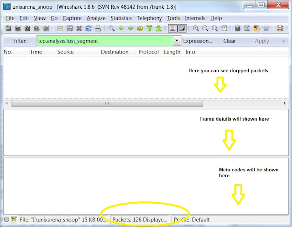
Task: Show hidden filter toolbar items chevron
Action: click(284, 41)
